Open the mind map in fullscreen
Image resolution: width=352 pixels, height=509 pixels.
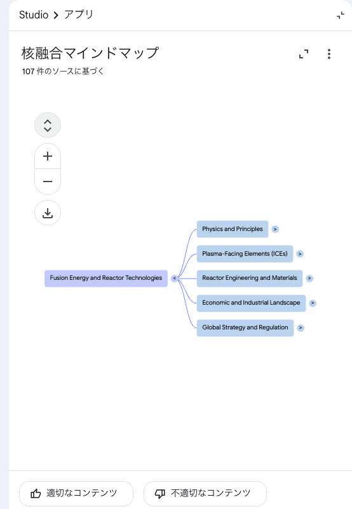304,54
